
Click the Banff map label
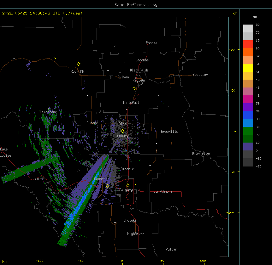39,178
